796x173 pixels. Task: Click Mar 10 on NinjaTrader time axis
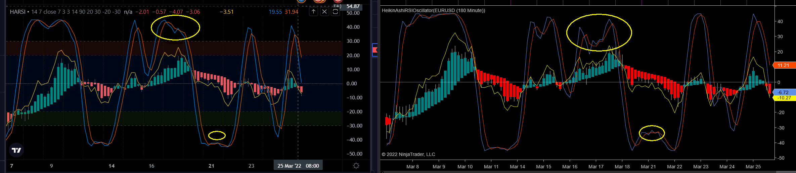465,166
